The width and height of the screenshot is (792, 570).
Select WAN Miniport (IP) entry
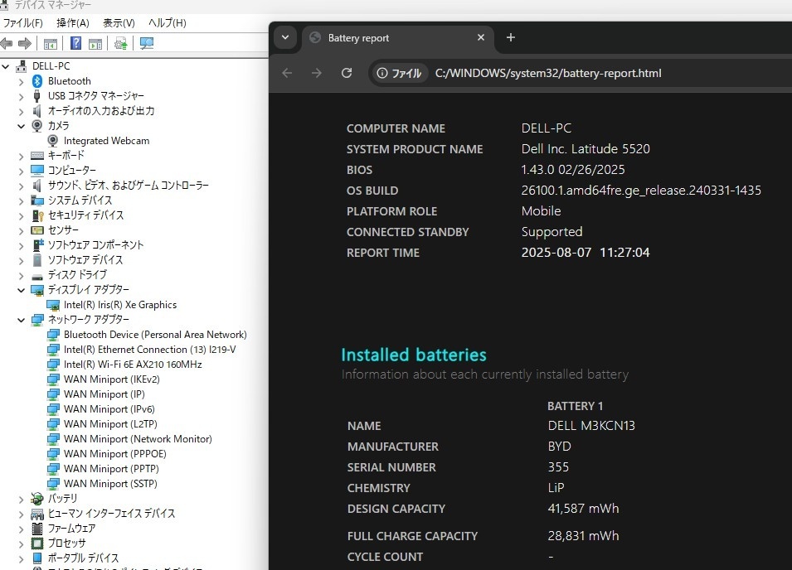point(104,394)
